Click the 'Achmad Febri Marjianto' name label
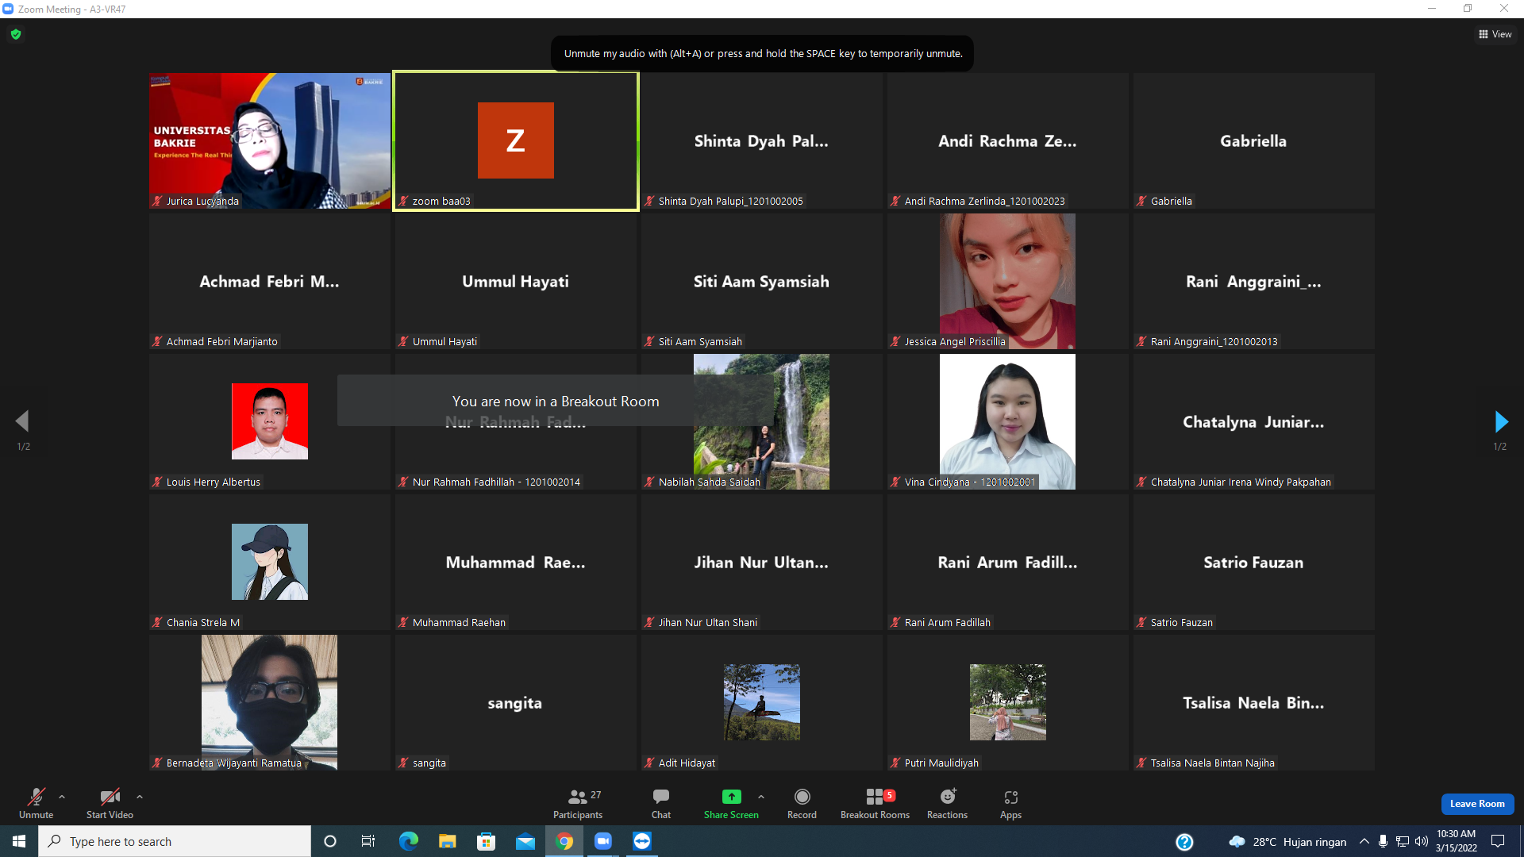The image size is (1524, 857). tap(221, 342)
